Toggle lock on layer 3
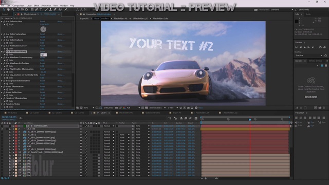Image resolution: width=329 pixels, height=185 pixels. pyautogui.click(x=10, y=132)
